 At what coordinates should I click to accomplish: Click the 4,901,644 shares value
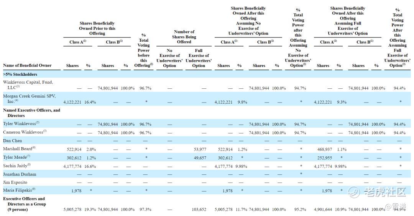pos(323,210)
